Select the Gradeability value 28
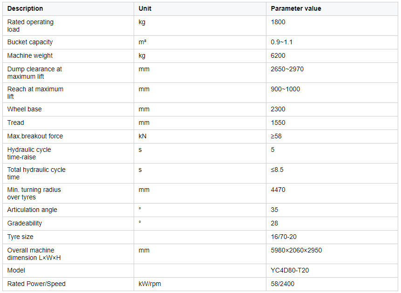This screenshot has width=401, height=293. point(274,223)
